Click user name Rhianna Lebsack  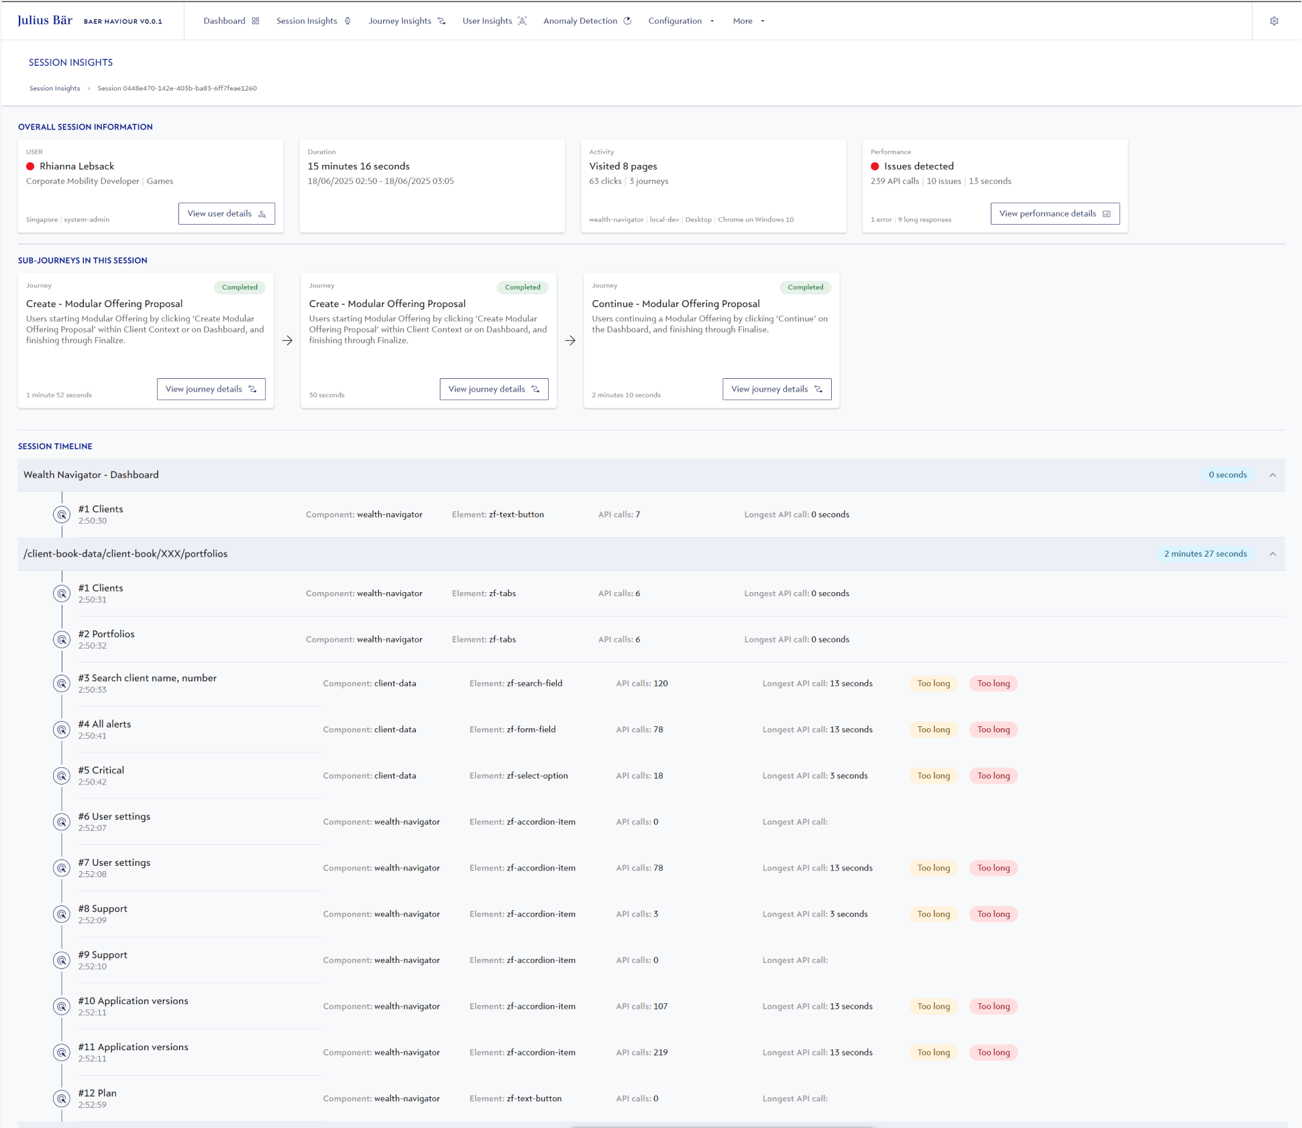tap(76, 166)
